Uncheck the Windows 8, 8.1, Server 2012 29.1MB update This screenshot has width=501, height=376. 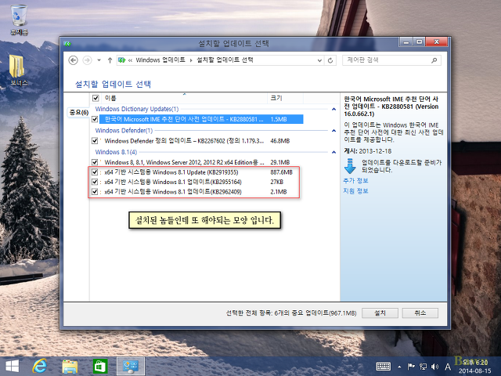click(95, 162)
